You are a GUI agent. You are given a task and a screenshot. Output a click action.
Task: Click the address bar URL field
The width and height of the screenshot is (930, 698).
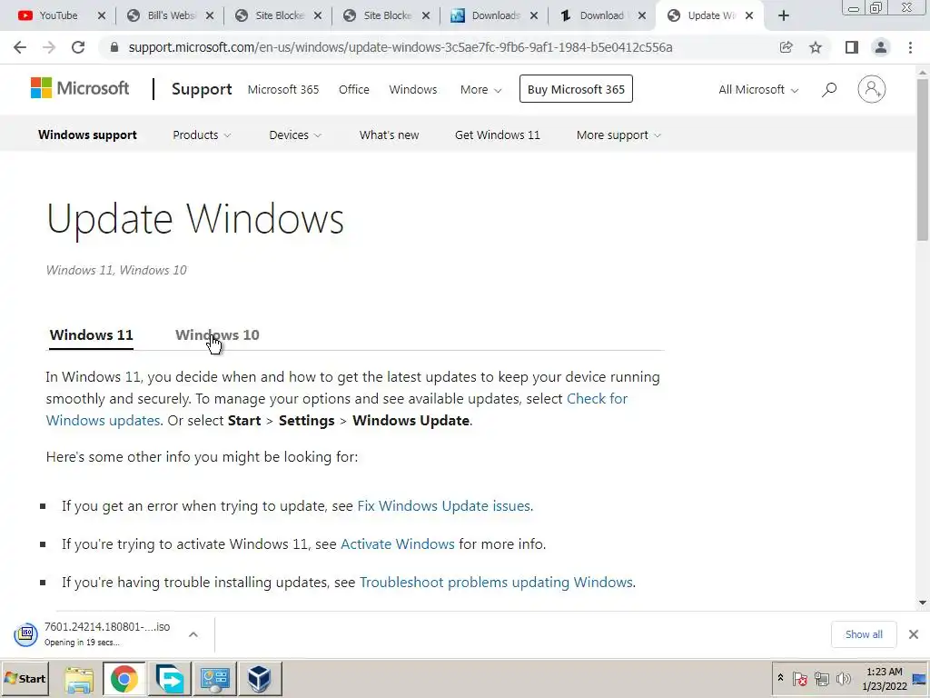tap(401, 47)
